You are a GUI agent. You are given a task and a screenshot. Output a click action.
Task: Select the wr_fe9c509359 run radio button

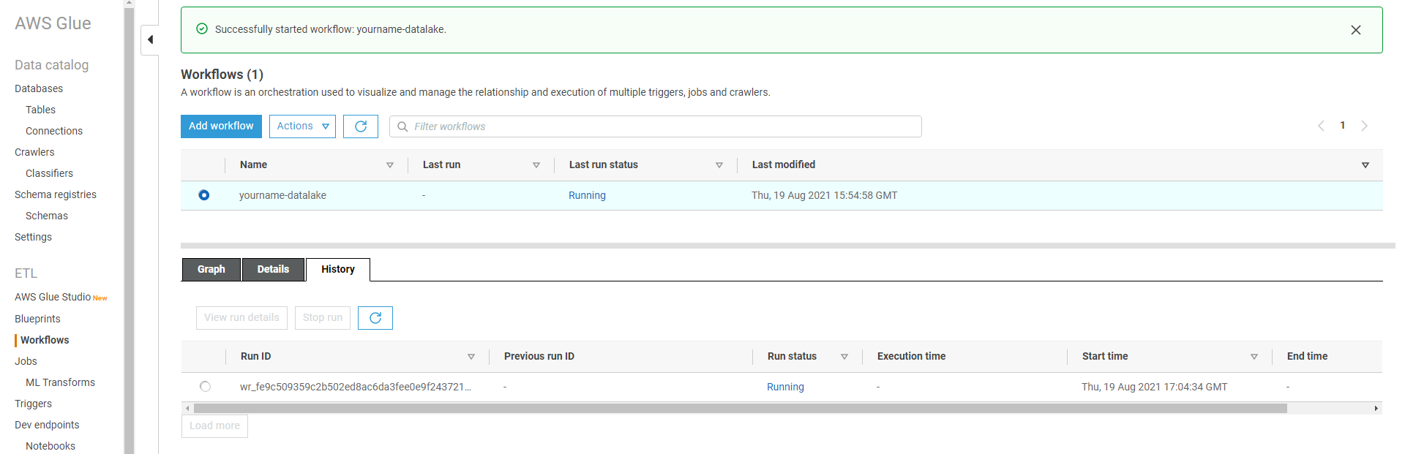pos(205,387)
